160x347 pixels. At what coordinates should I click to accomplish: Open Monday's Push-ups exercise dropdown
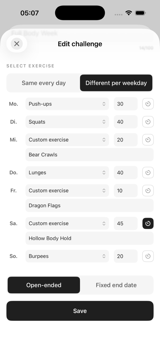(67, 104)
